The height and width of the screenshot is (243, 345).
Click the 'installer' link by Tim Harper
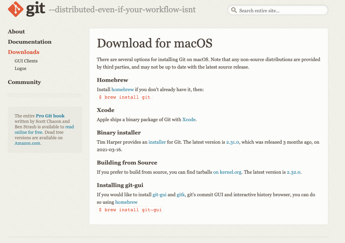click(157, 142)
